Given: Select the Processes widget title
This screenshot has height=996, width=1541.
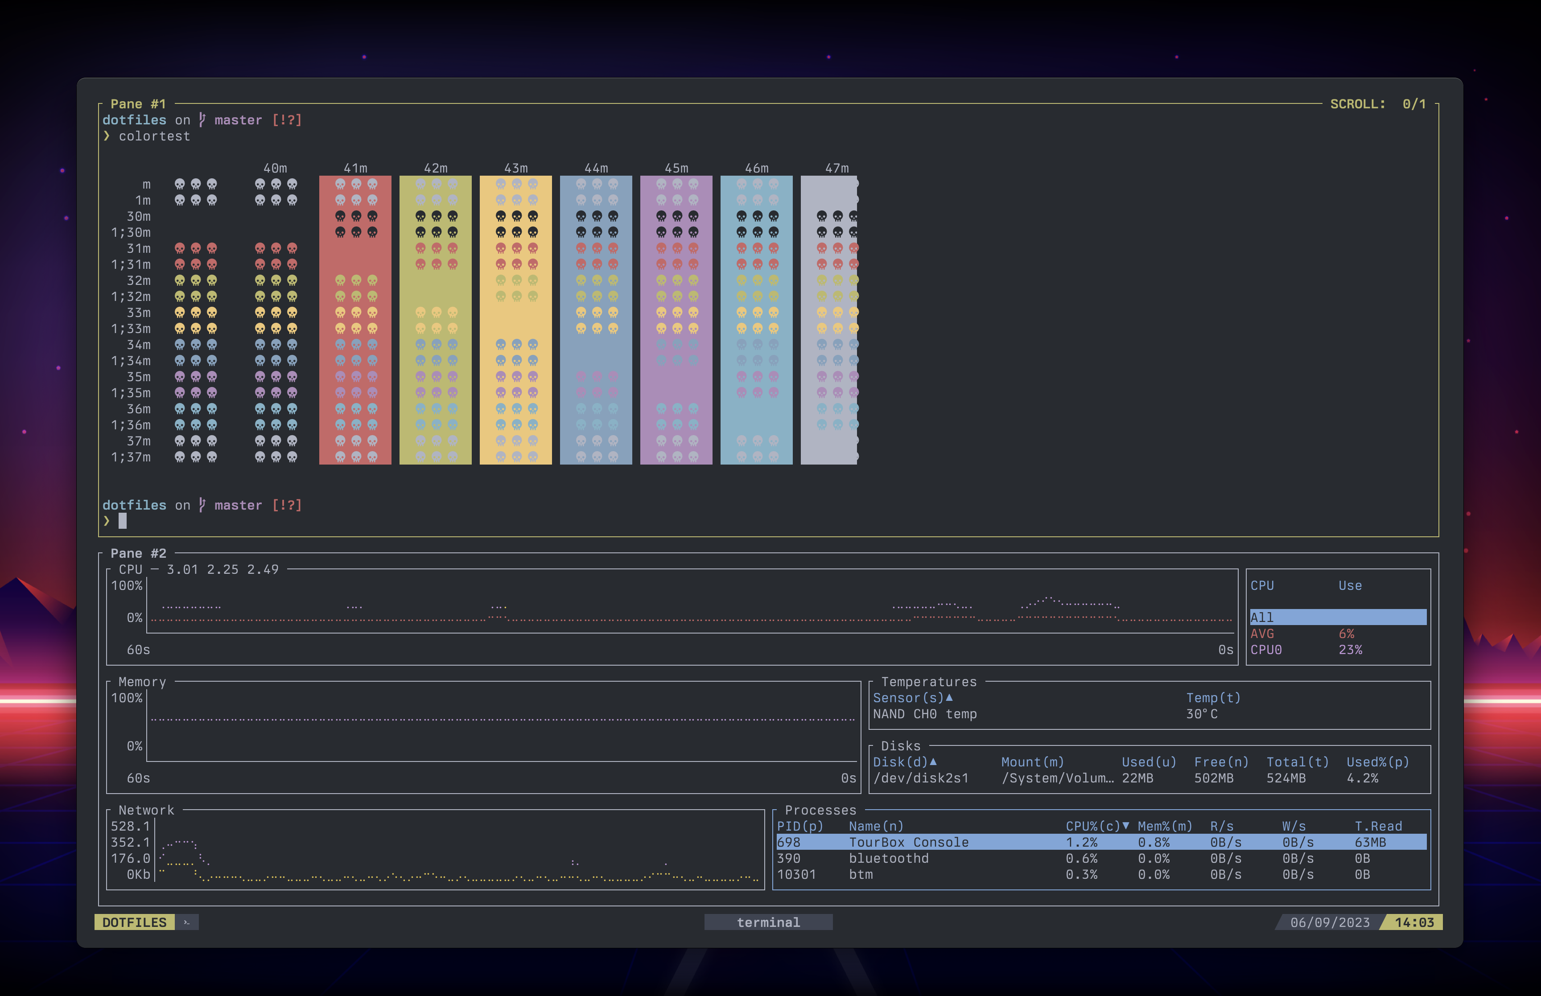Looking at the screenshot, I should tap(820, 810).
